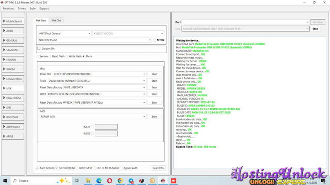Toggle the Auto Reboot checkbox

[37, 168]
